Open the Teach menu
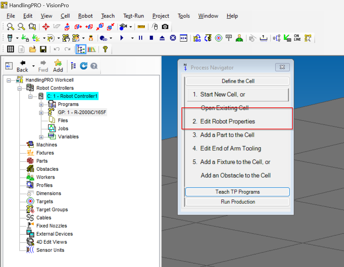Screen dimensions: 344x267 coord(108,16)
